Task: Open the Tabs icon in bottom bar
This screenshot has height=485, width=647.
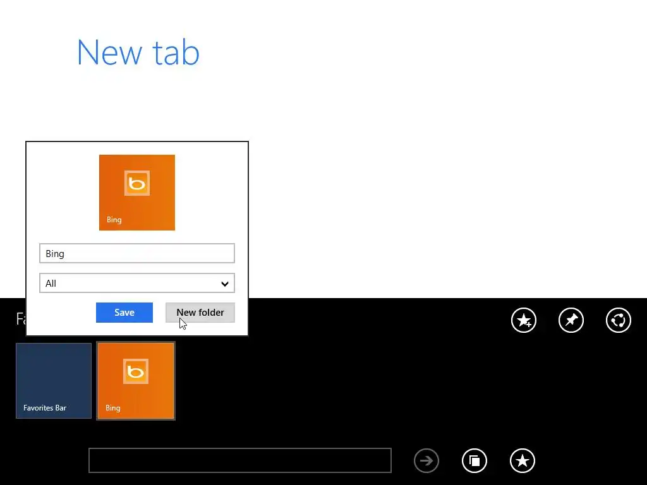Action: click(x=475, y=460)
